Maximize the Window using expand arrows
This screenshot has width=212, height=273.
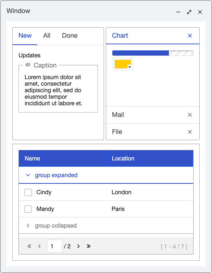tap(189, 12)
